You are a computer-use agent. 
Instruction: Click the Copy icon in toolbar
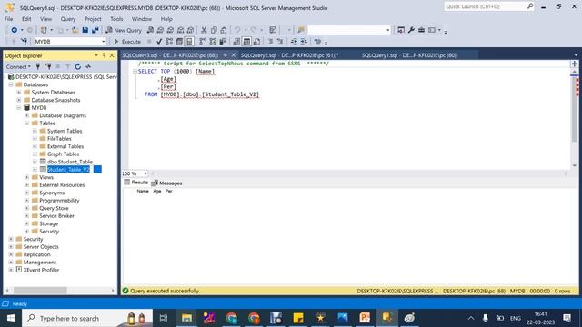tap(214, 30)
